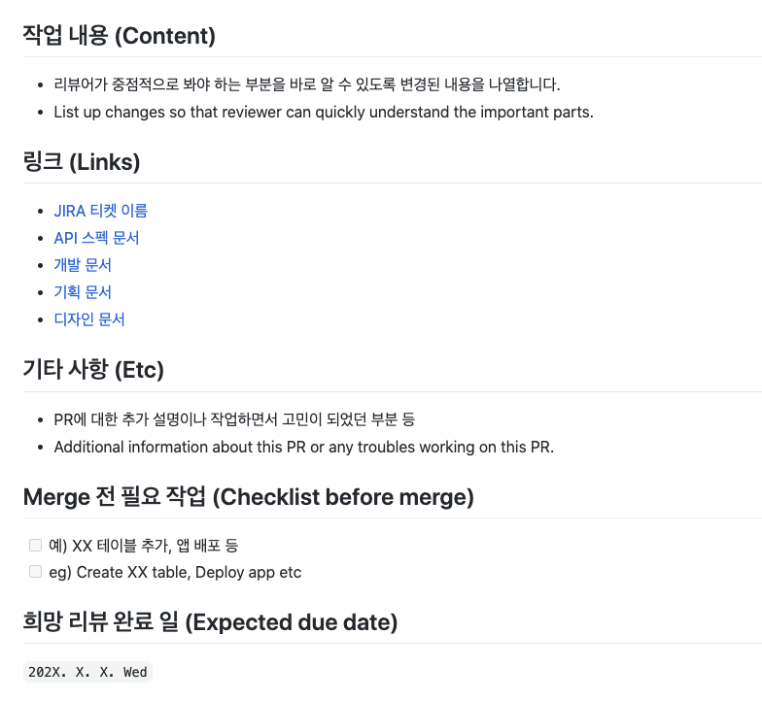Select the 기타 사항 (Etc) heading
The image size is (762, 701).
click(x=93, y=369)
